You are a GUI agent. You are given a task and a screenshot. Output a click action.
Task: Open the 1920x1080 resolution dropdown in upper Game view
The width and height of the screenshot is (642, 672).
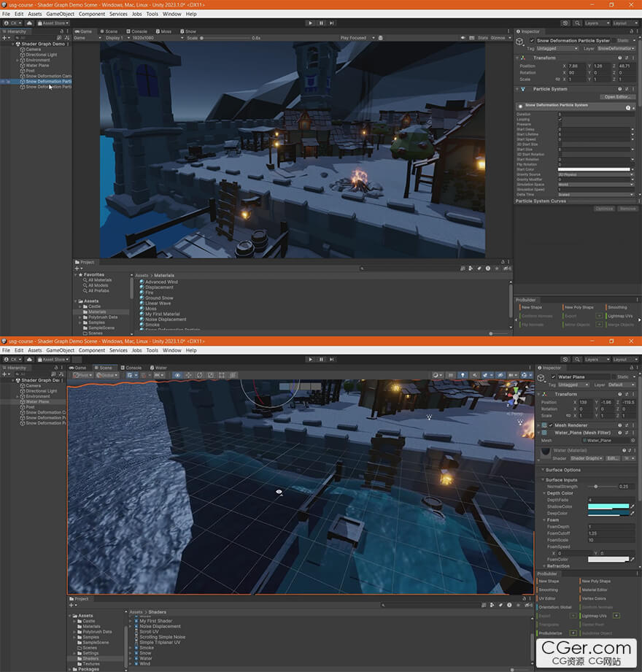click(x=156, y=38)
